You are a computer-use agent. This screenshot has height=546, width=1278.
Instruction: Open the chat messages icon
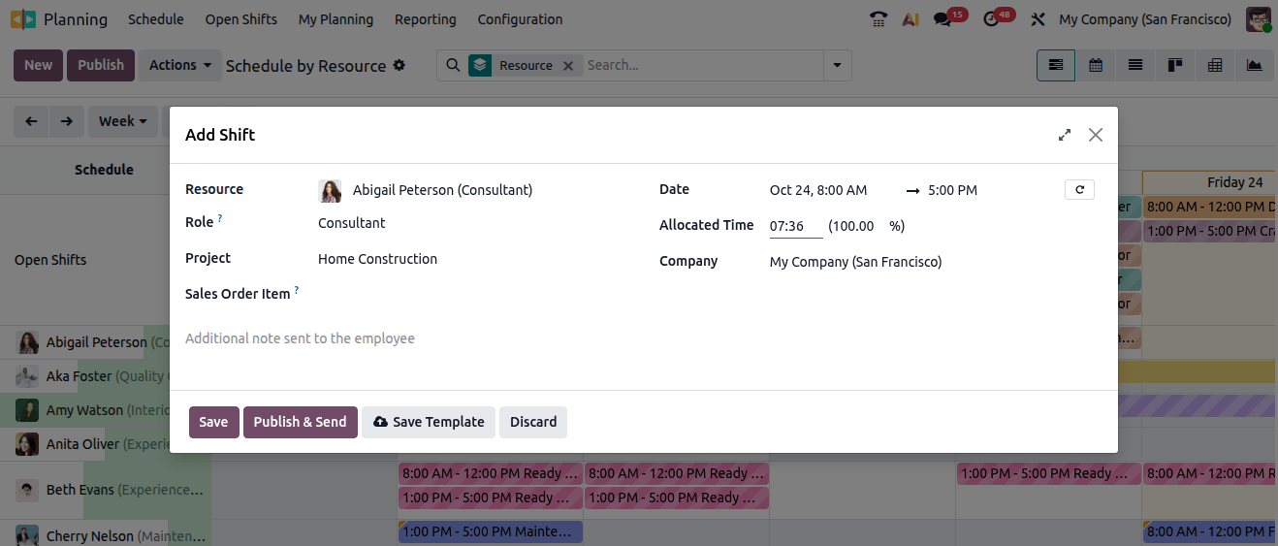click(942, 19)
